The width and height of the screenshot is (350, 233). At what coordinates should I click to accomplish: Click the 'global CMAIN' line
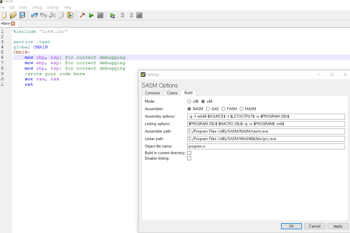(x=30, y=47)
